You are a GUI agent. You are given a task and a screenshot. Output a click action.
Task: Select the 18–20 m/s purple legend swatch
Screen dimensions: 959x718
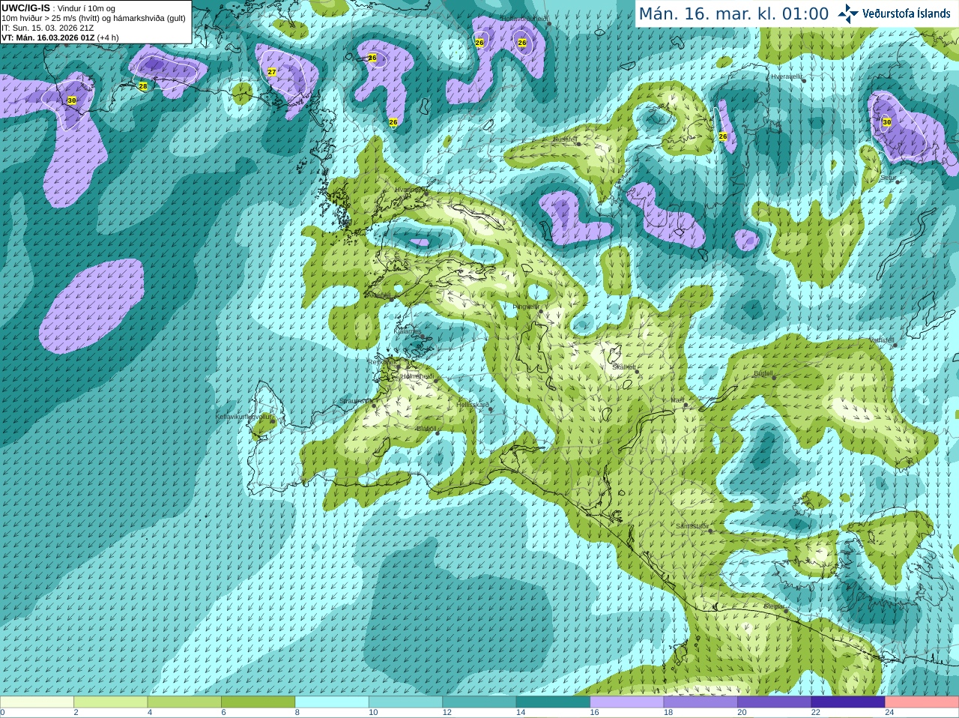pyautogui.click(x=701, y=702)
